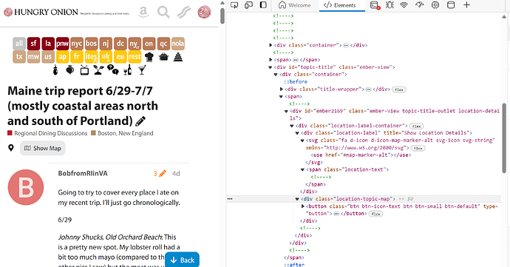
Task: Select the cocktail glass category icon
Action: (x=142, y=70)
